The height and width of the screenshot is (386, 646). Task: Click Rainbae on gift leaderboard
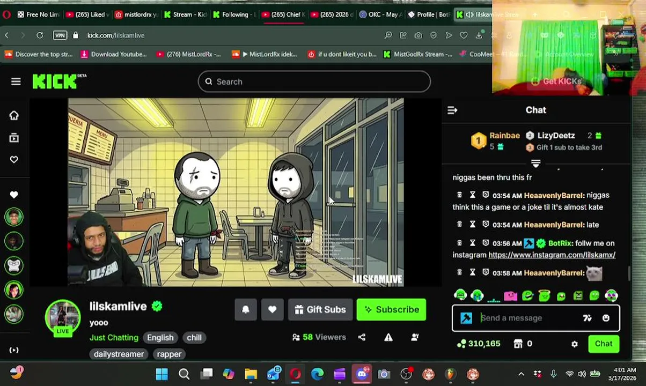504,136
